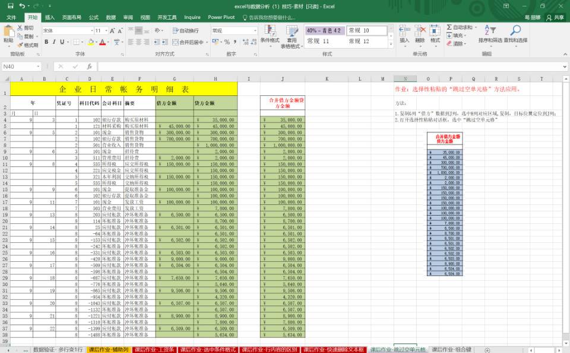Open Name Box dropdown arrow
The width and height of the screenshot is (570, 353).
[38, 67]
